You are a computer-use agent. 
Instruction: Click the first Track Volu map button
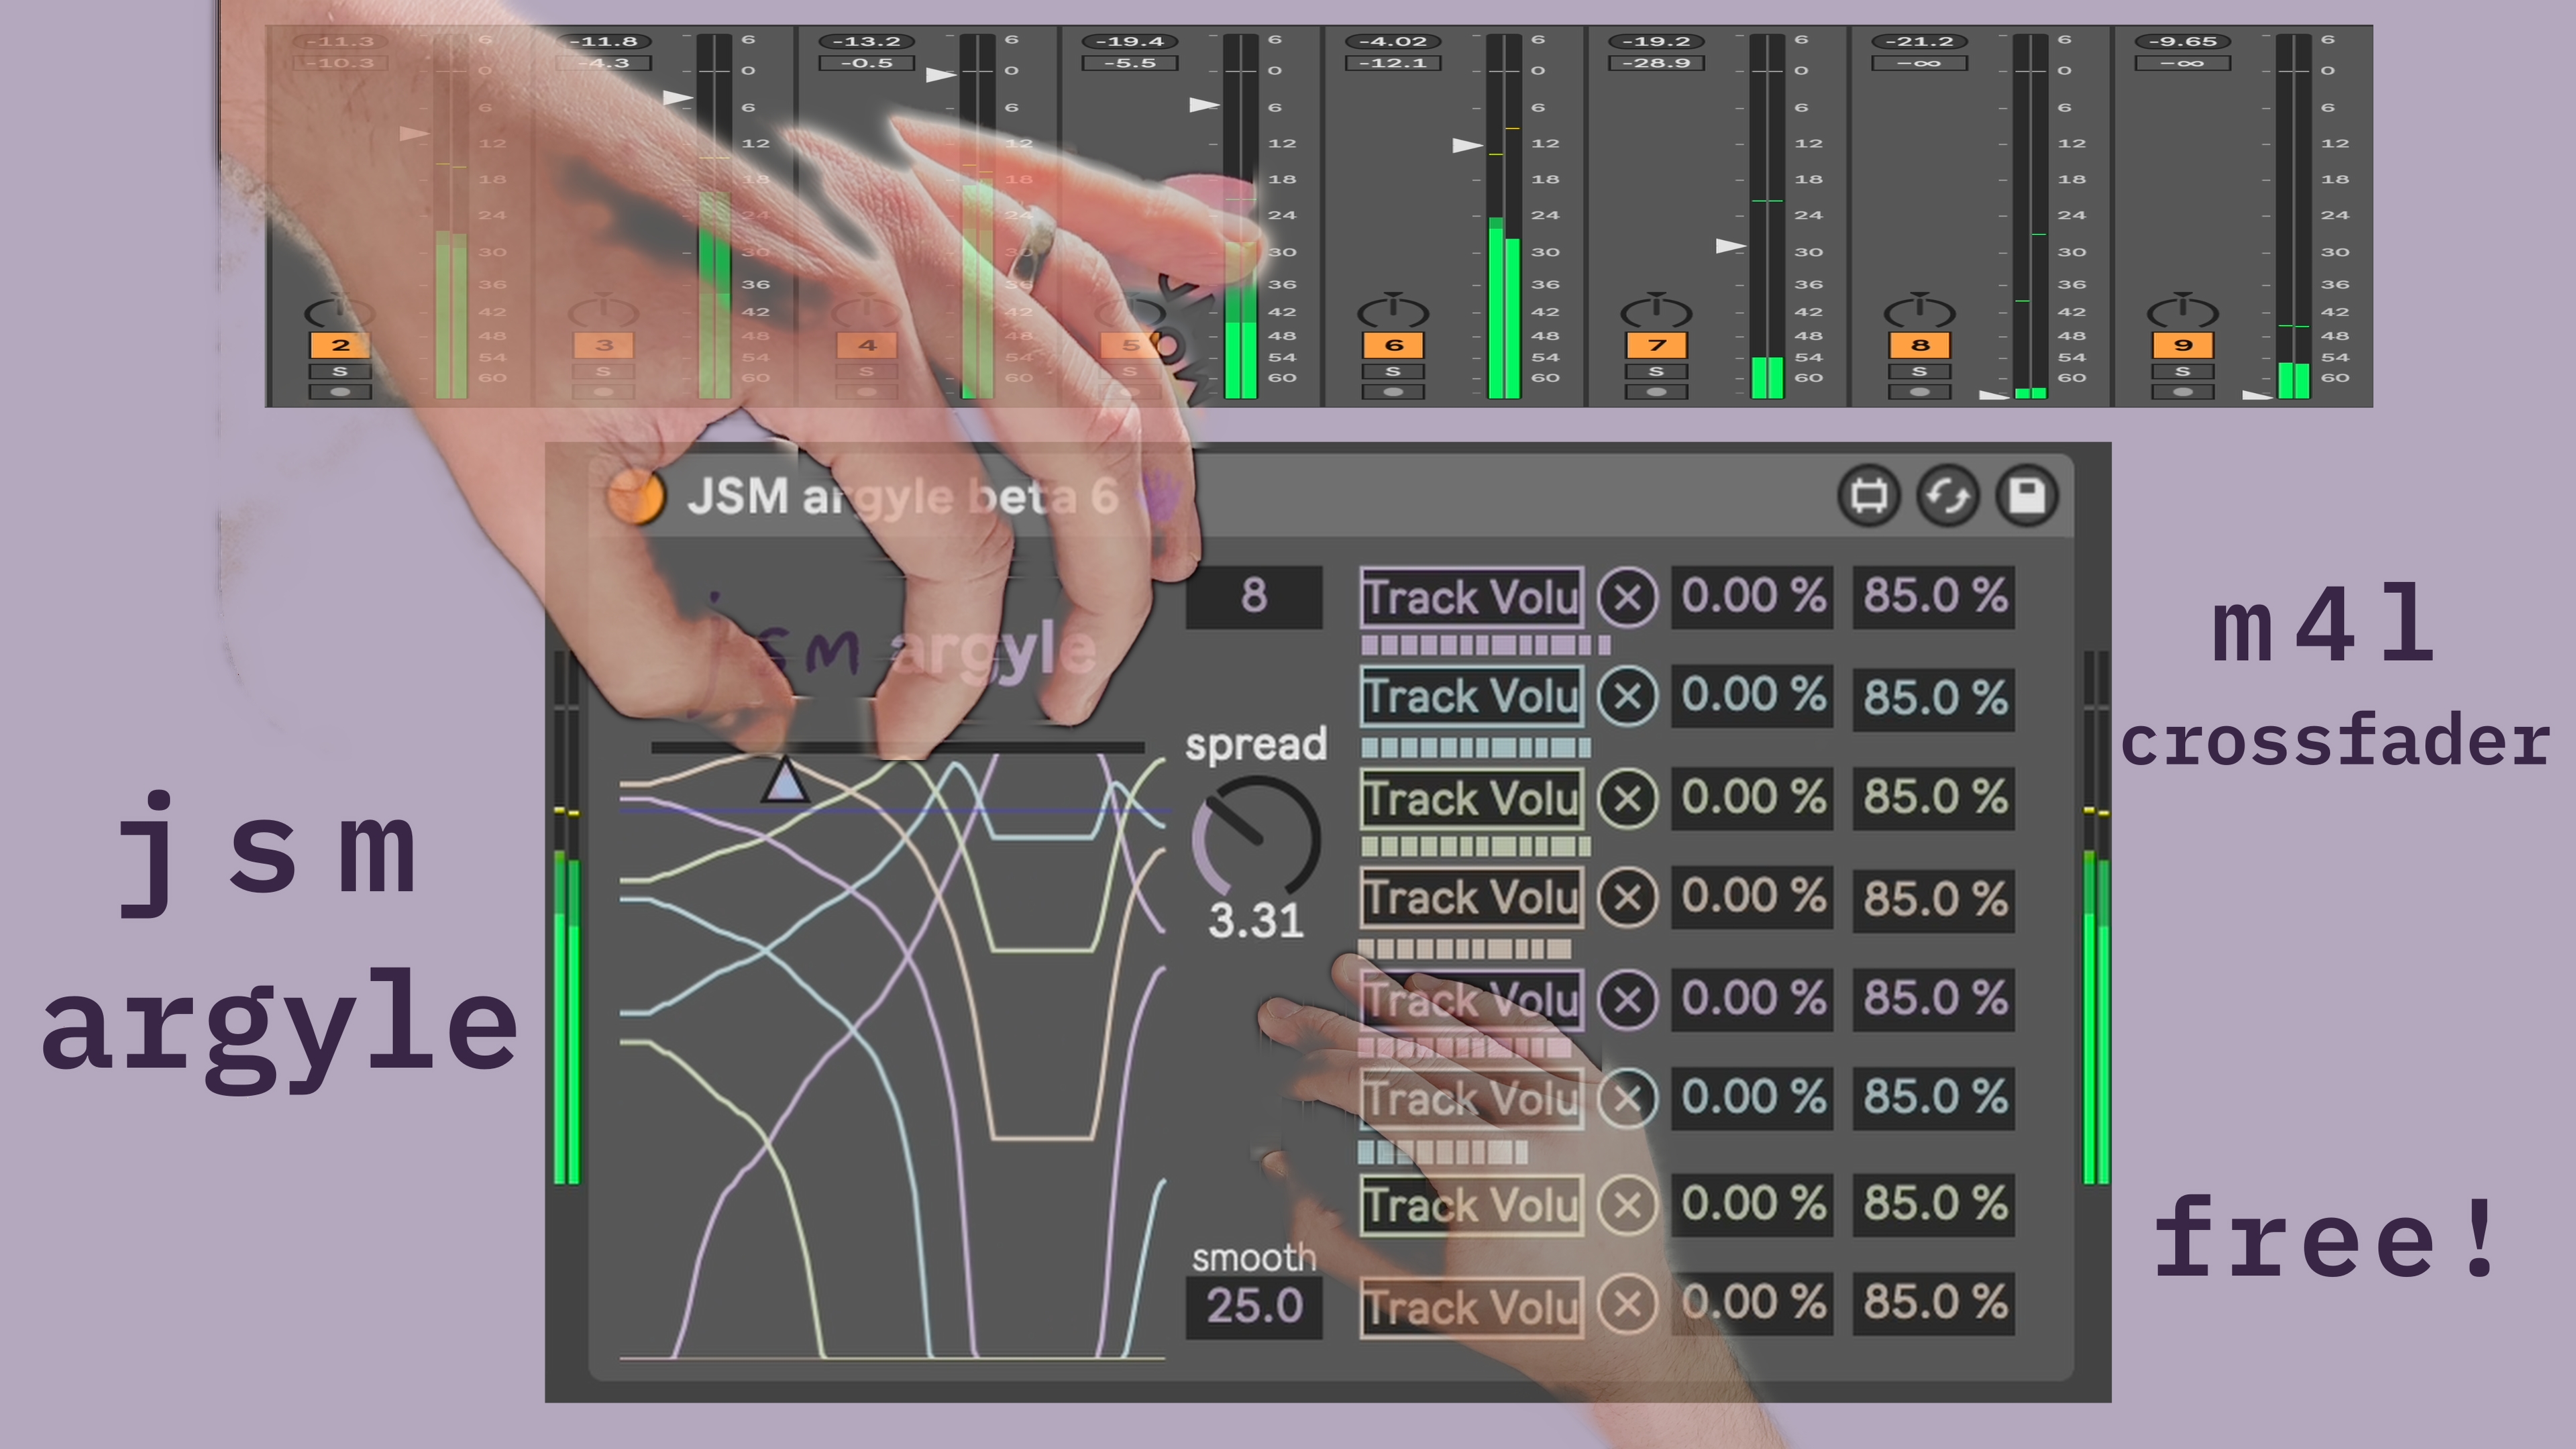[1471, 598]
